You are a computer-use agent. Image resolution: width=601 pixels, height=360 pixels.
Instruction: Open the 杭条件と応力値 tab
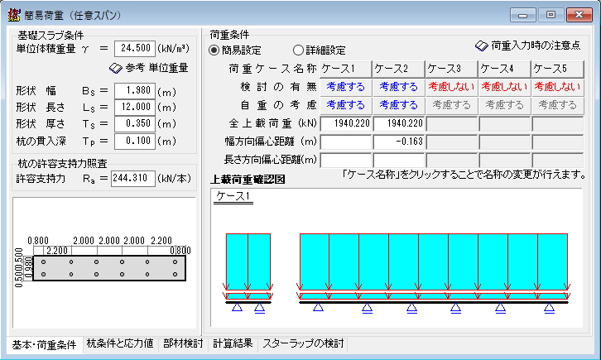(x=120, y=343)
